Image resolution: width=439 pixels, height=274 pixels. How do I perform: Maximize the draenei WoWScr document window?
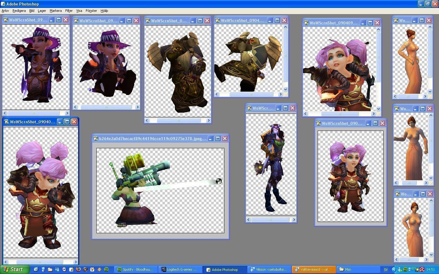[285, 108]
